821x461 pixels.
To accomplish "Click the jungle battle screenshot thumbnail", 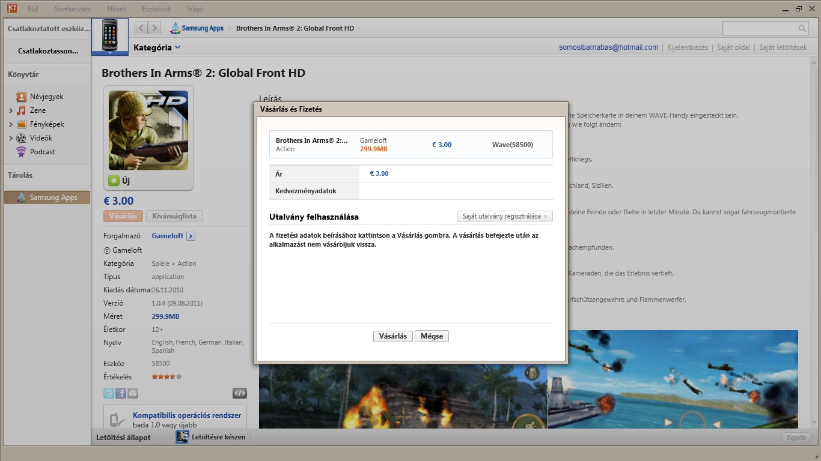I will [403, 395].
